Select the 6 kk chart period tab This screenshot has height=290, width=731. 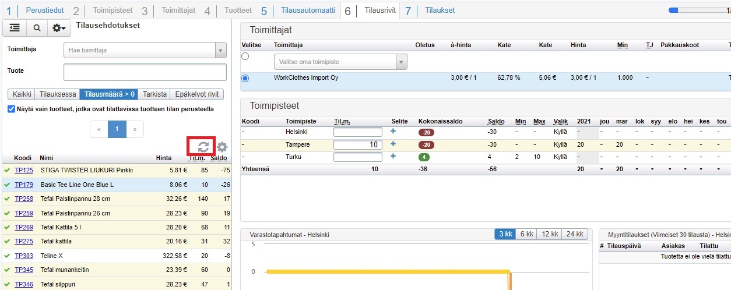click(526, 234)
